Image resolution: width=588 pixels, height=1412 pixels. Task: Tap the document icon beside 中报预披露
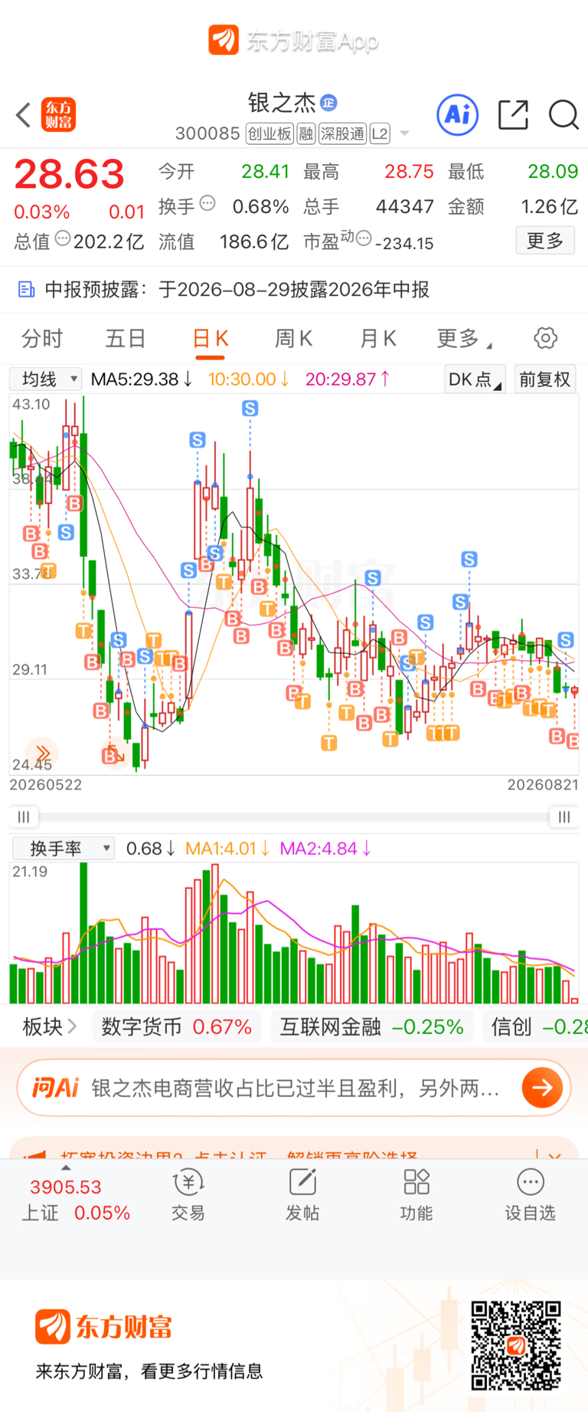pos(27,289)
